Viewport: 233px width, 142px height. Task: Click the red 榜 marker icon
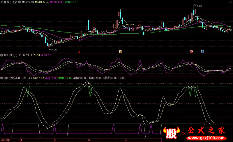[x=120, y=51]
